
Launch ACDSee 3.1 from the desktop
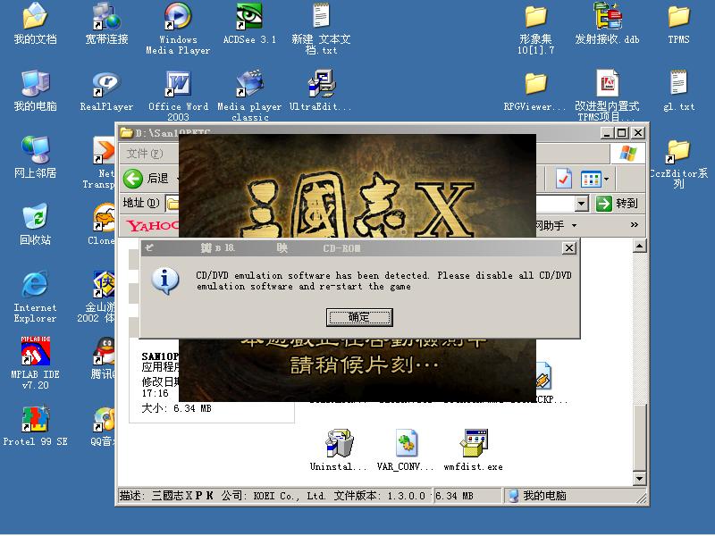249,18
